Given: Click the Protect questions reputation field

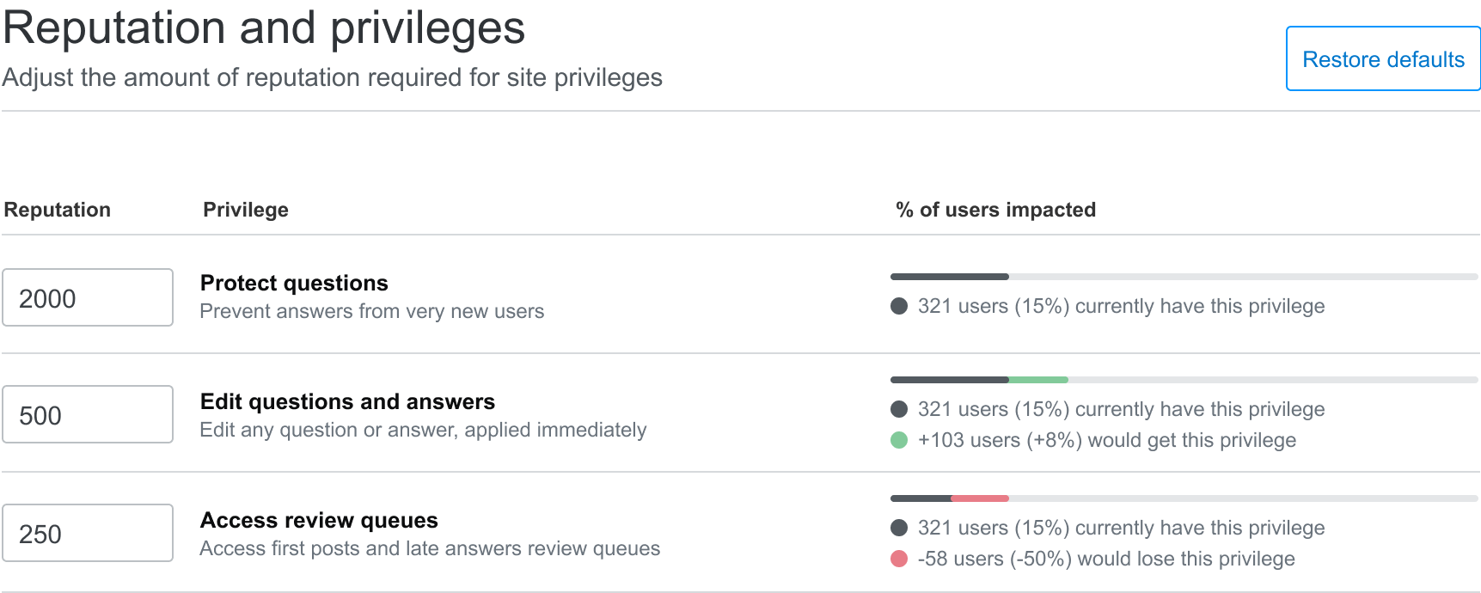Looking at the screenshot, I should click(x=88, y=297).
